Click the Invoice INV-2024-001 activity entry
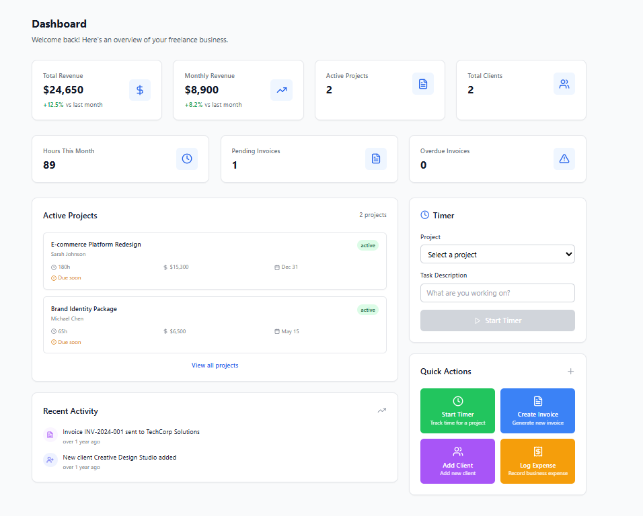The width and height of the screenshot is (643, 516). [x=131, y=432]
